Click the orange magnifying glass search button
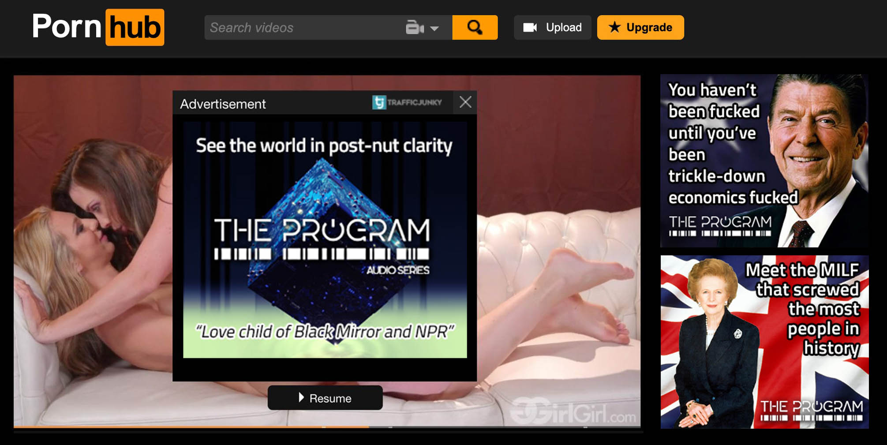Viewport: 887px width, 445px height. [x=475, y=27]
